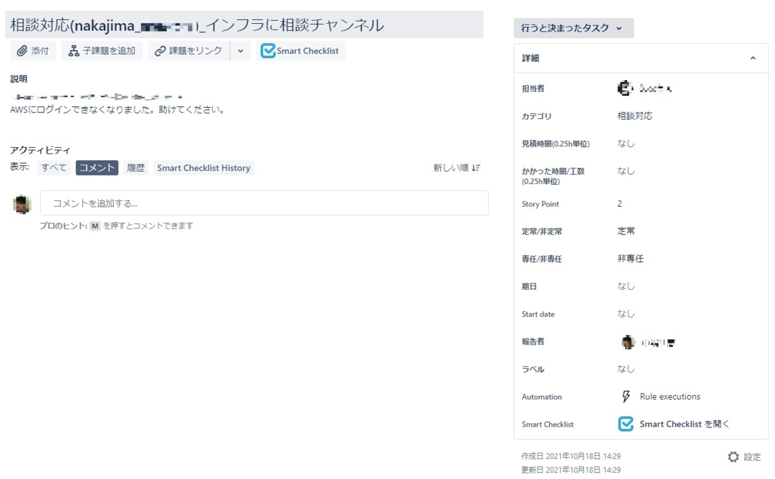The width and height of the screenshot is (775, 479).
Task: Toggle the コメント activity filter
Action: 97,167
